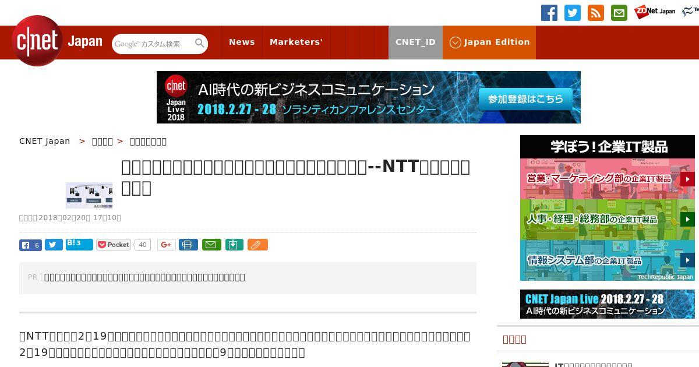Viewport: 699px width, 367px height.
Task: Click the green mail newsletter icon in top bar
Action: click(619, 13)
